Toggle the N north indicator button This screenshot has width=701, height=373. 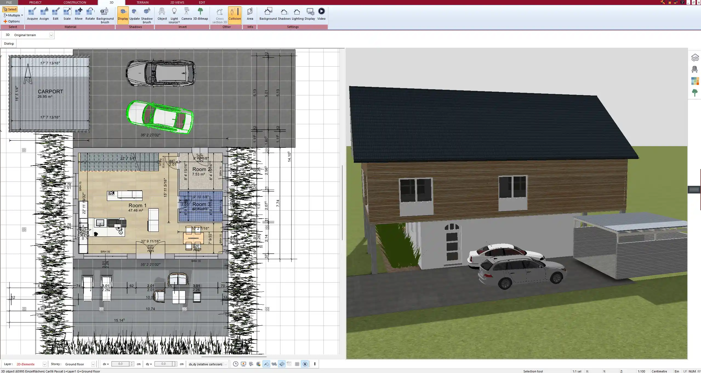click(305, 364)
